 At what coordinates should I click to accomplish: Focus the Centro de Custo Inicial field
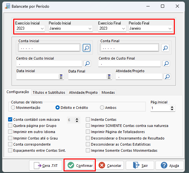pos(49,63)
